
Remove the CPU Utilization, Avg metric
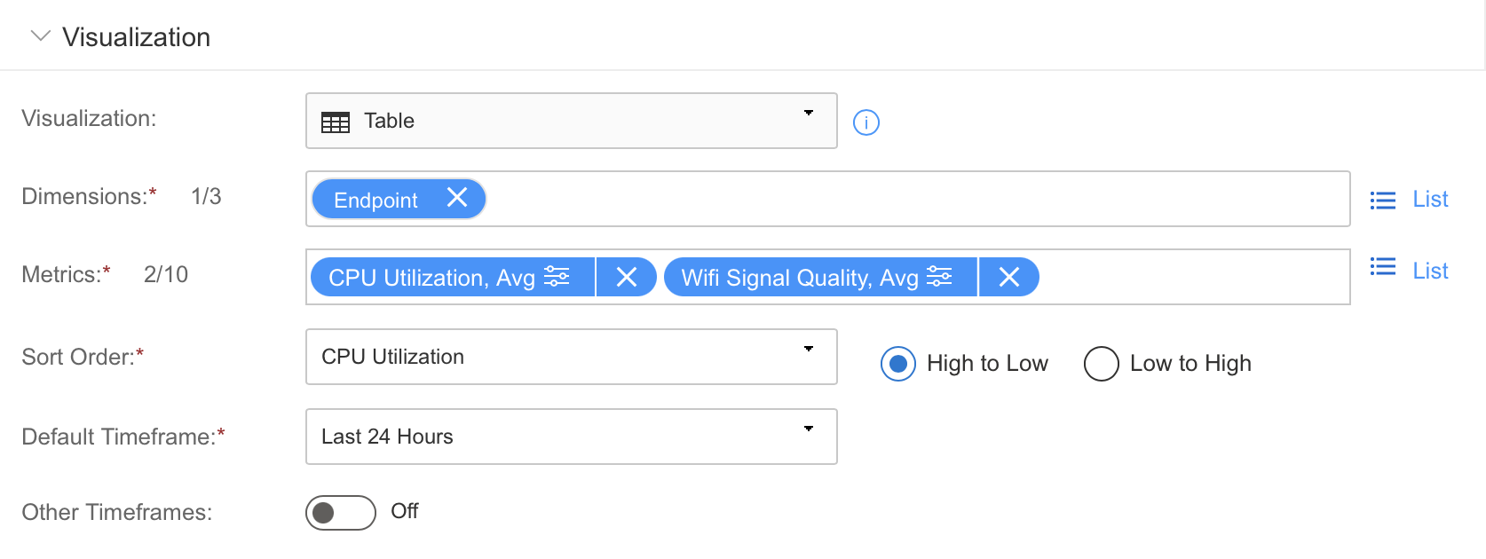click(627, 278)
